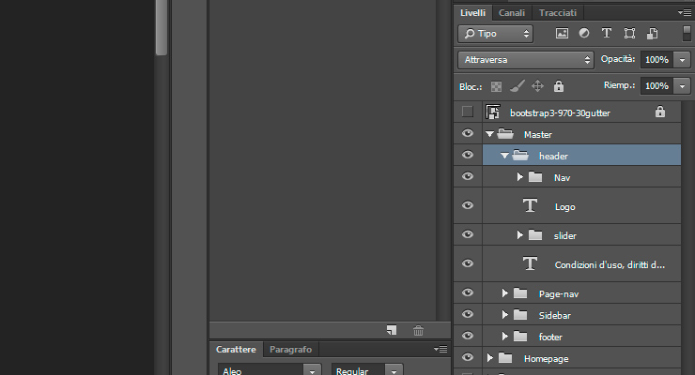Open the Livelli panel options menu

(684, 13)
